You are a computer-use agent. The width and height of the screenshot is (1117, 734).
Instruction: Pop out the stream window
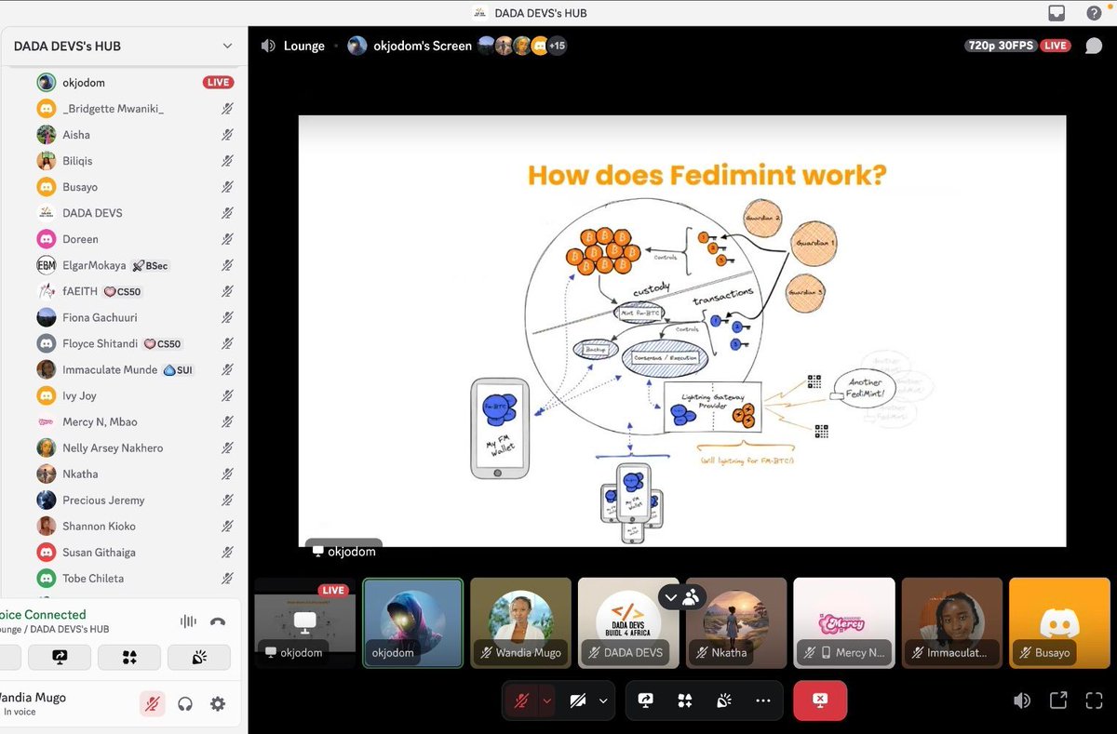(1058, 701)
